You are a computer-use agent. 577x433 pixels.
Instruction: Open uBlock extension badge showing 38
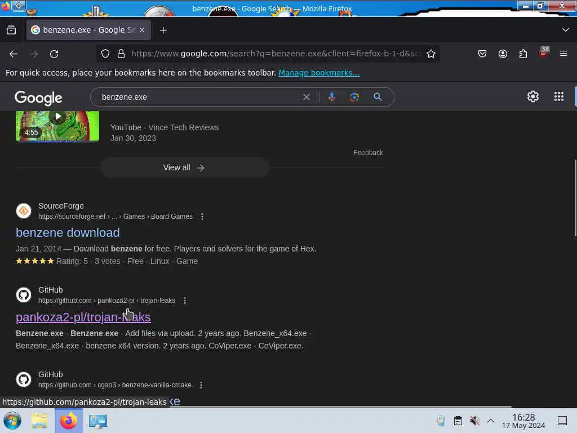[544, 52]
